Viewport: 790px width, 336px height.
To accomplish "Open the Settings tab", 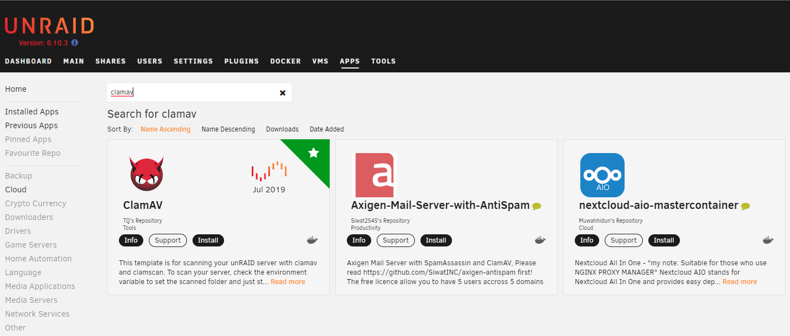I will point(193,61).
